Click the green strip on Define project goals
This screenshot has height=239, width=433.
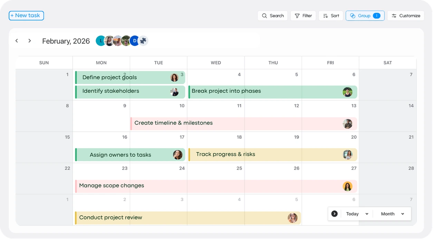pyautogui.click(x=76, y=77)
